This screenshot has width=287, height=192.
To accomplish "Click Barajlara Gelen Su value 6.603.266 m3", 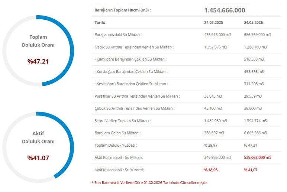I will tap(255, 133).
